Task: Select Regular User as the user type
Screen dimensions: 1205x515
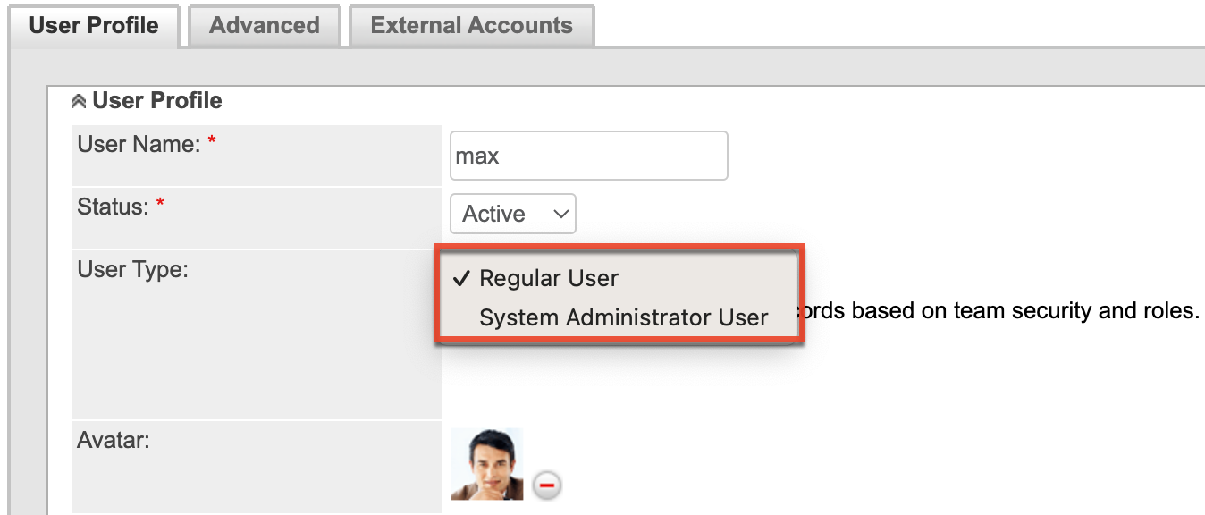Action: 549,278
